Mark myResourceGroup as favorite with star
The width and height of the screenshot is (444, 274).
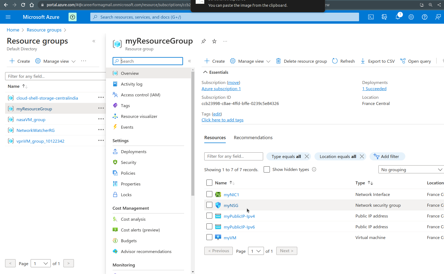(214, 41)
